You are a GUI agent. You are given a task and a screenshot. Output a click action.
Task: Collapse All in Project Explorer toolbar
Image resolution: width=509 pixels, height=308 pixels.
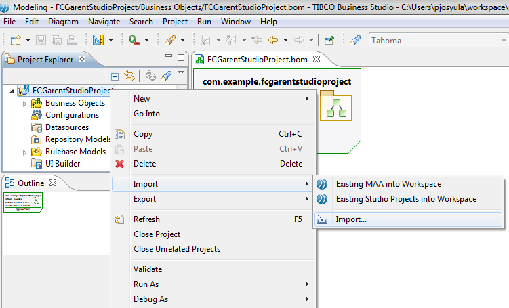tap(115, 76)
